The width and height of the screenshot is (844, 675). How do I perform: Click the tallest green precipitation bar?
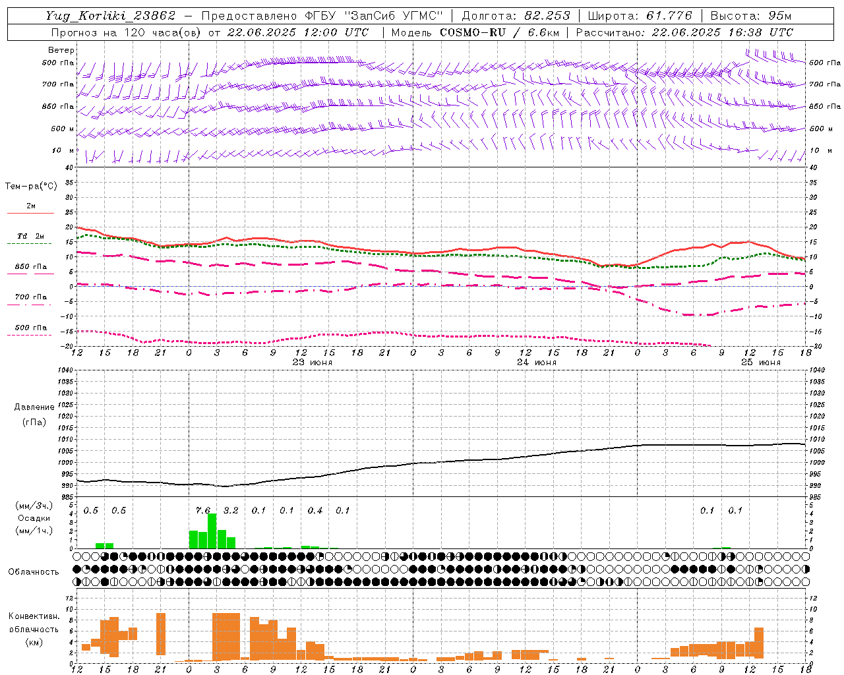(x=212, y=531)
